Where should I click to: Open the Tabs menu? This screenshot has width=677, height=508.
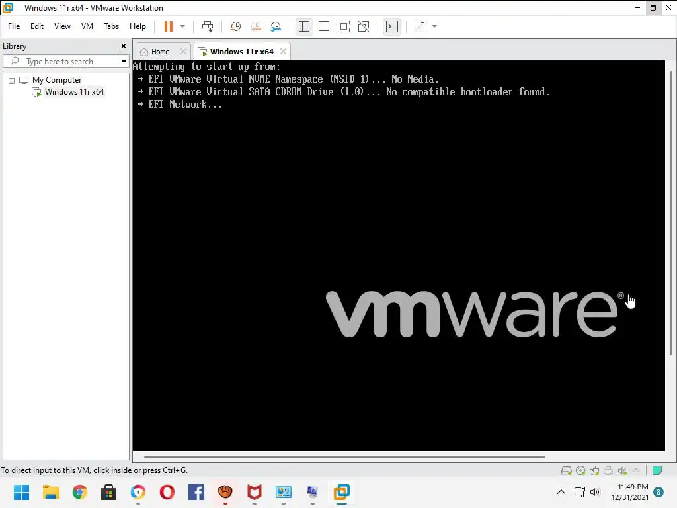111,26
